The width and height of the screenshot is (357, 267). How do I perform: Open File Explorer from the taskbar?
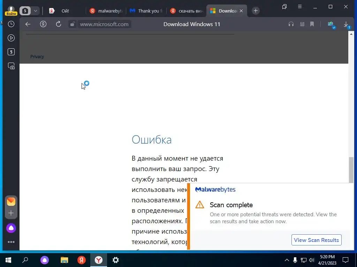coord(64,260)
